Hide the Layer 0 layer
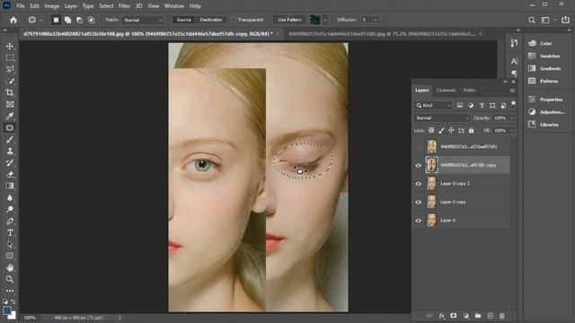The height and width of the screenshot is (323, 575). (419, 221)
